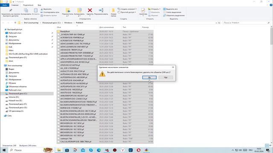Open the notification center icon
Image resolution: width=273 pixels, height=153 pixels.
point(268,150)
